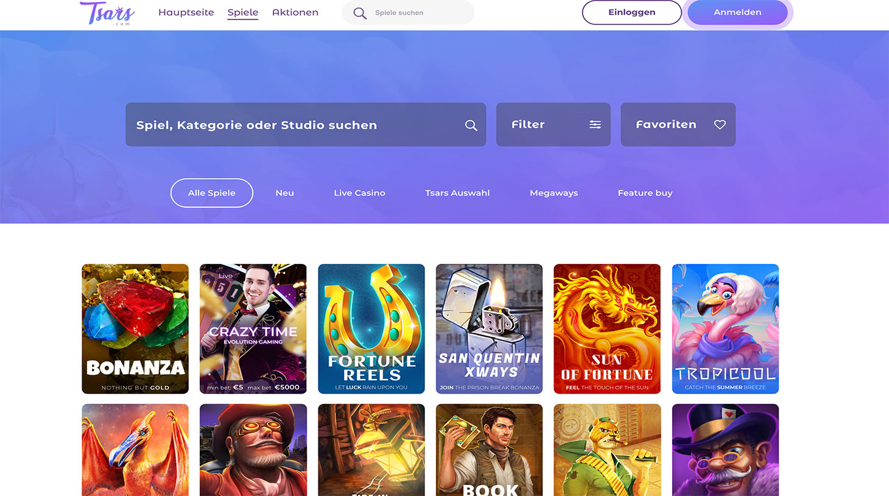The image size is (889, 496).
Task: Select the Feature buy category tab
Action: pyautogui.click(x=645, y=193)
